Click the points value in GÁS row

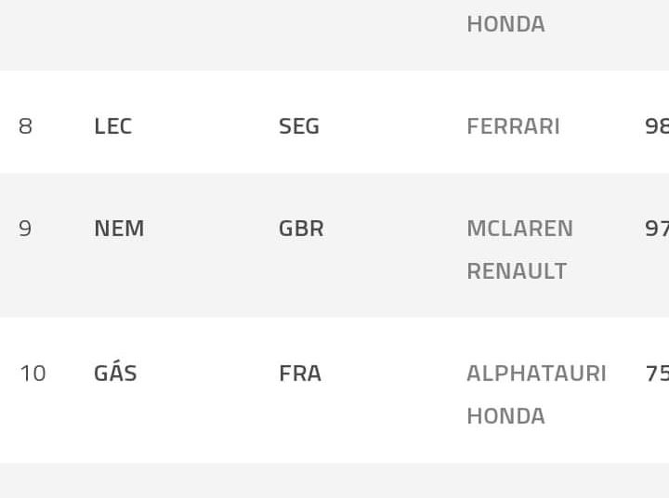coord(656,373)
